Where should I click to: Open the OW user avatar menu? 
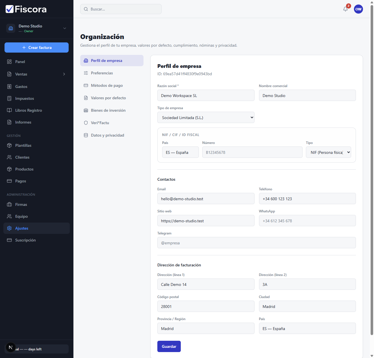point(358,9)
